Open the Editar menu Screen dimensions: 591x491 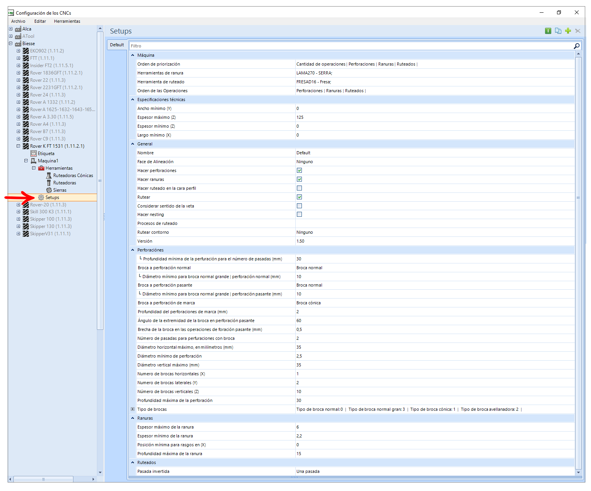pyautogui.click(x=40, y=21)
